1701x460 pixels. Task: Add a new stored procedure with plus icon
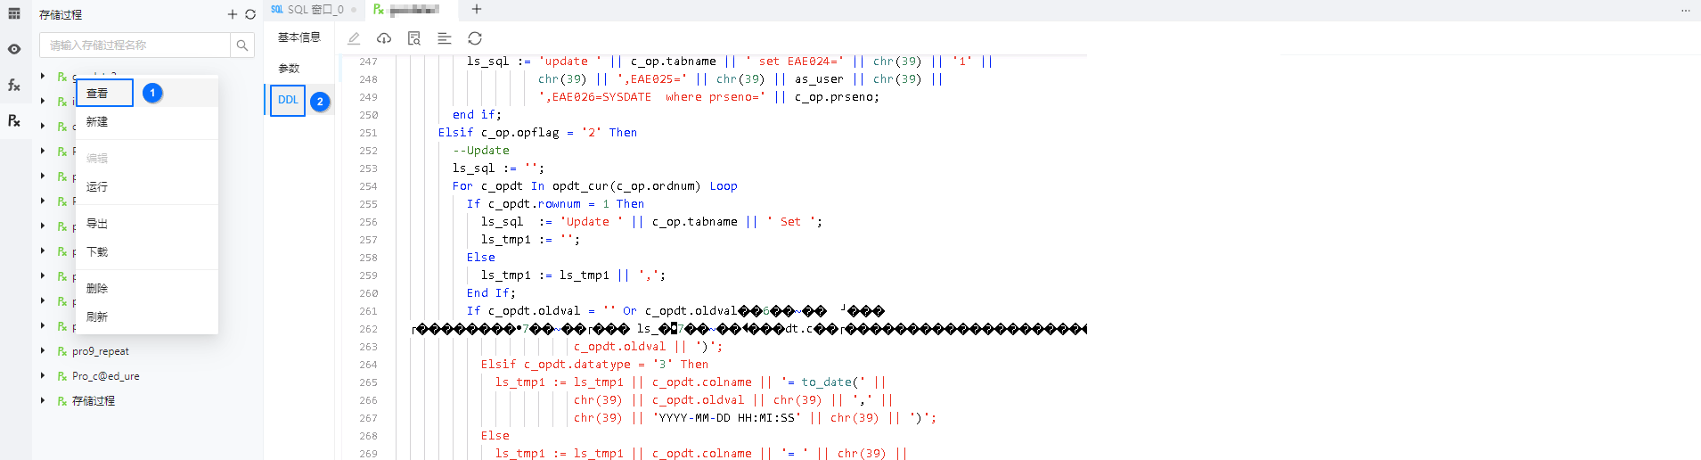[233, 14]
